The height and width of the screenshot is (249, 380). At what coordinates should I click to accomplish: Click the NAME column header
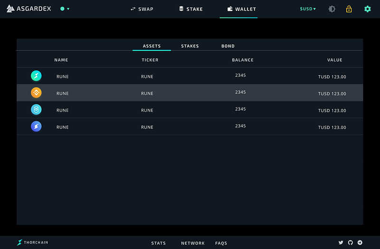[x=61, y=60]
